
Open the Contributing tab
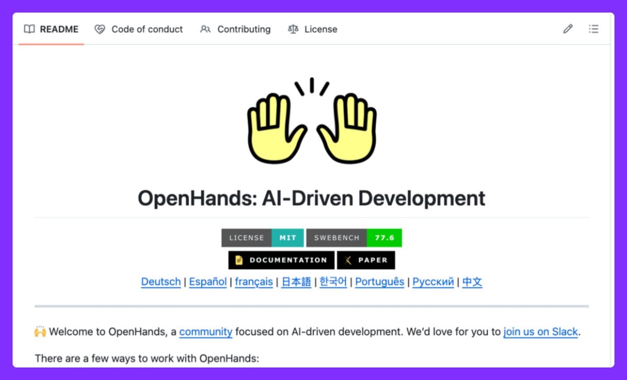click(235, 29)
